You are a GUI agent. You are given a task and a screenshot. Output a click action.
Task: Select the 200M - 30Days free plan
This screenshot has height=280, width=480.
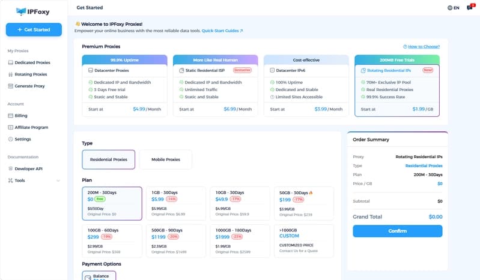click(112, 204)
